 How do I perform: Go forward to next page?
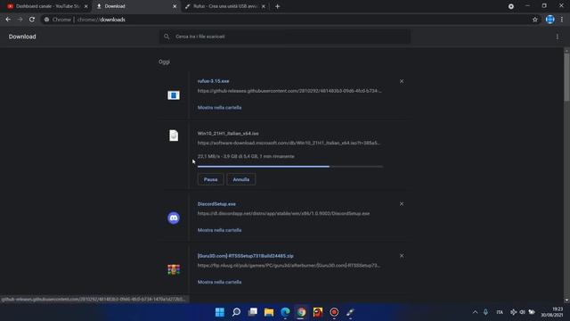pos(20,20)
